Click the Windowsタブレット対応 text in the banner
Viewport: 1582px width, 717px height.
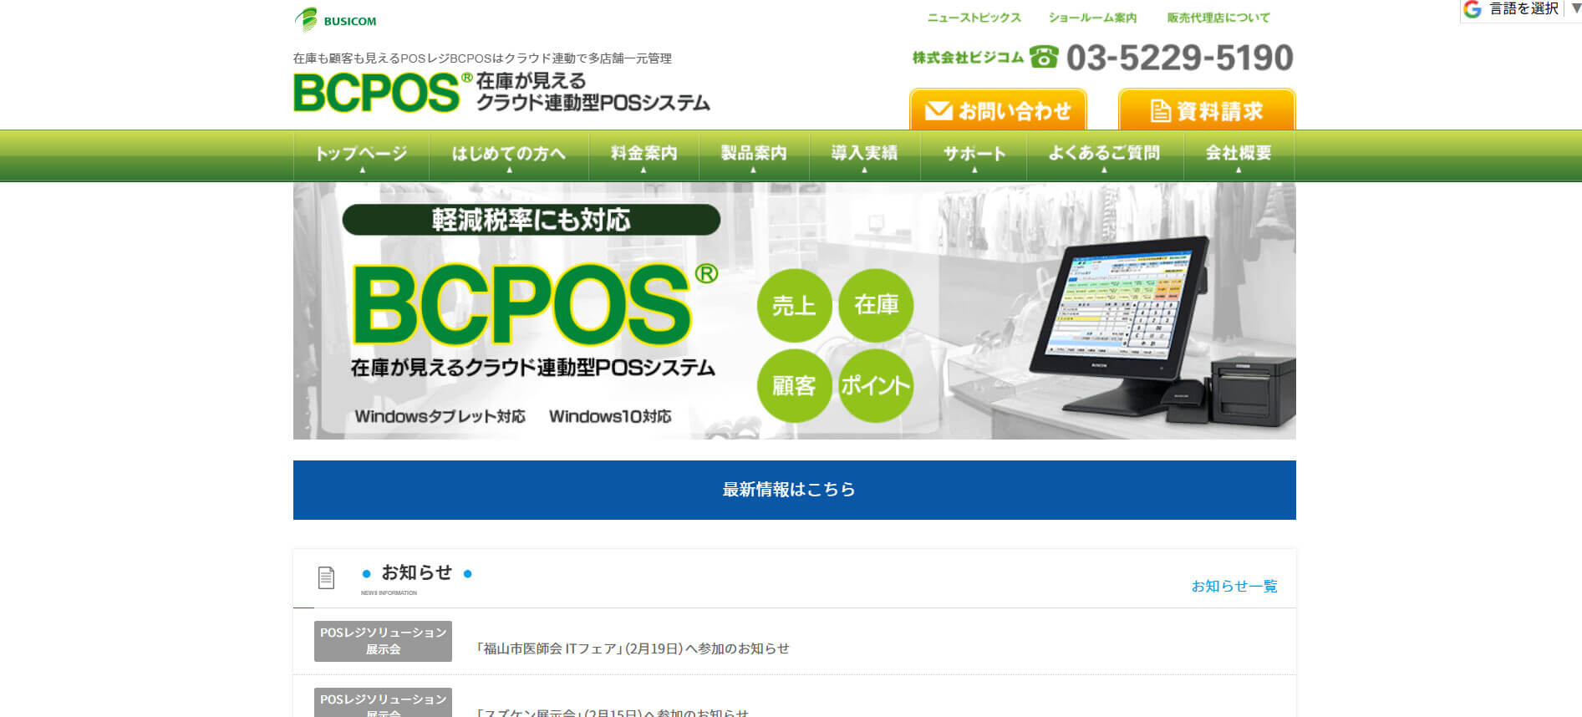[x=440, y=416]
